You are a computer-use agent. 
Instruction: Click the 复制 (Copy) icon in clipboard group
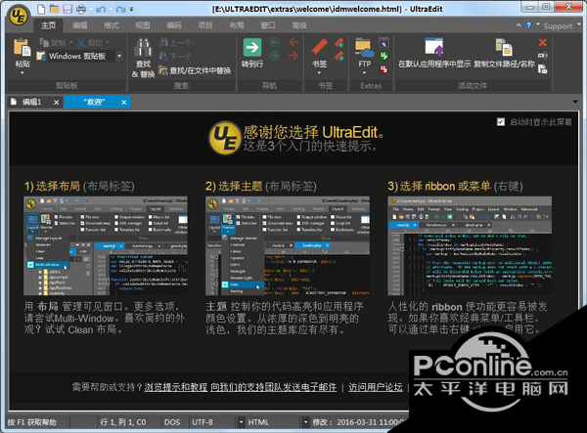[x=44, y=43]
